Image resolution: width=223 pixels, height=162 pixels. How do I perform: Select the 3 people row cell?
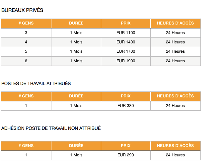[26, 33]
